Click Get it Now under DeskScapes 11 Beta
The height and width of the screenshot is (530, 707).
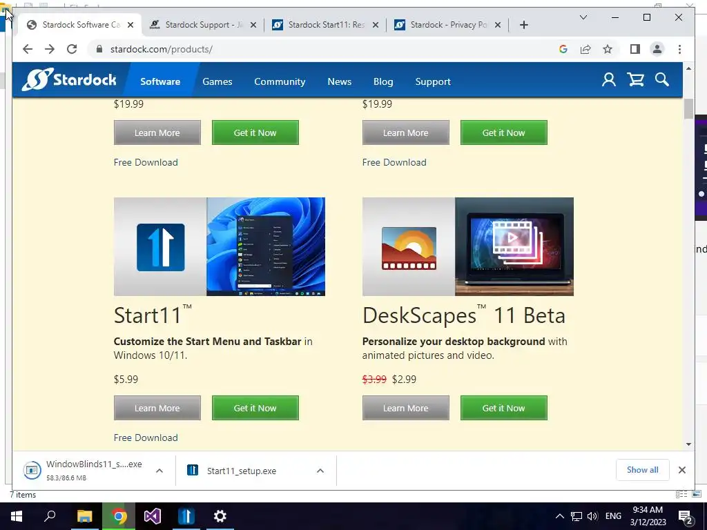(503, 408)
